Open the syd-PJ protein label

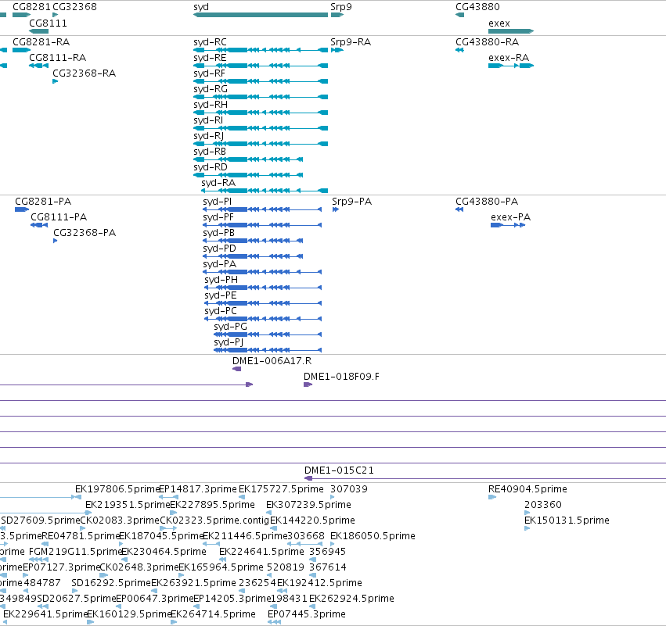point(229,342)
